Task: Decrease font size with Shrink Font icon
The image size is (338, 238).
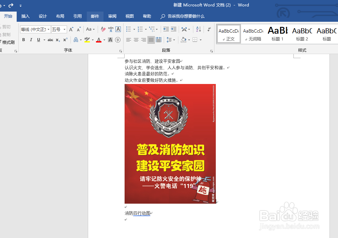Action: [79, 29]
